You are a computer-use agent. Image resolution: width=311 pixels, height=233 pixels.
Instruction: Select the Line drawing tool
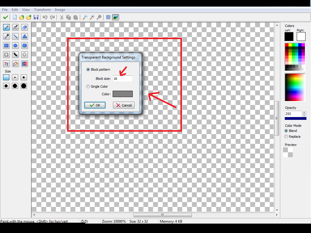pyautogui.click(x=15, y=37)
